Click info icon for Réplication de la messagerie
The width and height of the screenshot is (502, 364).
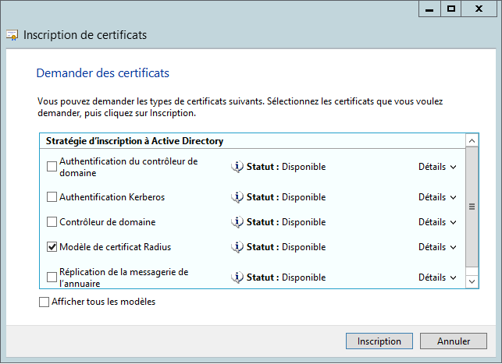tap(237, 277)
